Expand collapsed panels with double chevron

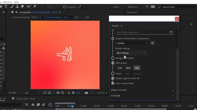click(3, 12)
